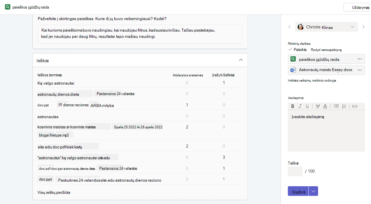This screenshot has width=371, height=204.
Task: Underline the feedback text
Action: coord(307,106)
